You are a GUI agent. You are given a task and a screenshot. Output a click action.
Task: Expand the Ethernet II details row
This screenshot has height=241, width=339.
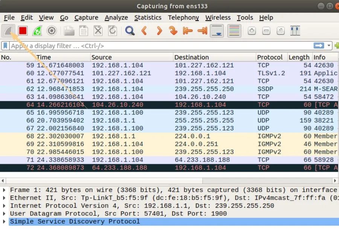click(4, 198)
